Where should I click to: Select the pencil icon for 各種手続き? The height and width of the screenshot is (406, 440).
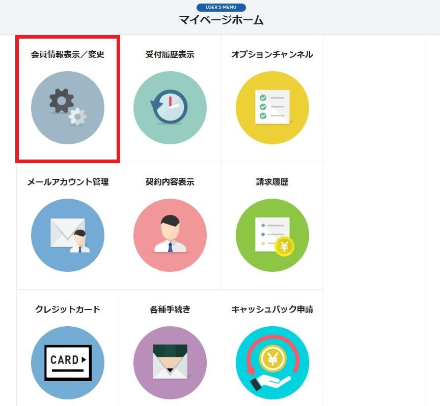click(170, 363)
